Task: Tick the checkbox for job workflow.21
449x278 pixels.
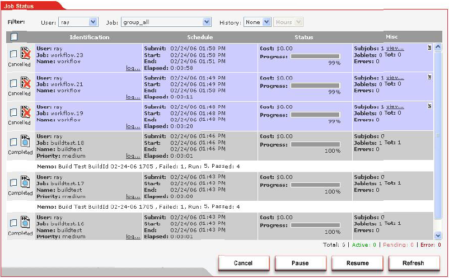Action: click(x=13, y=83)
